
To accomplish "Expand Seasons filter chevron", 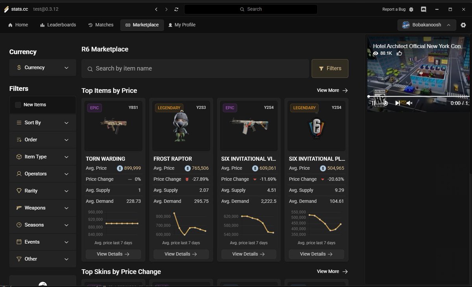I will [66, 225].
